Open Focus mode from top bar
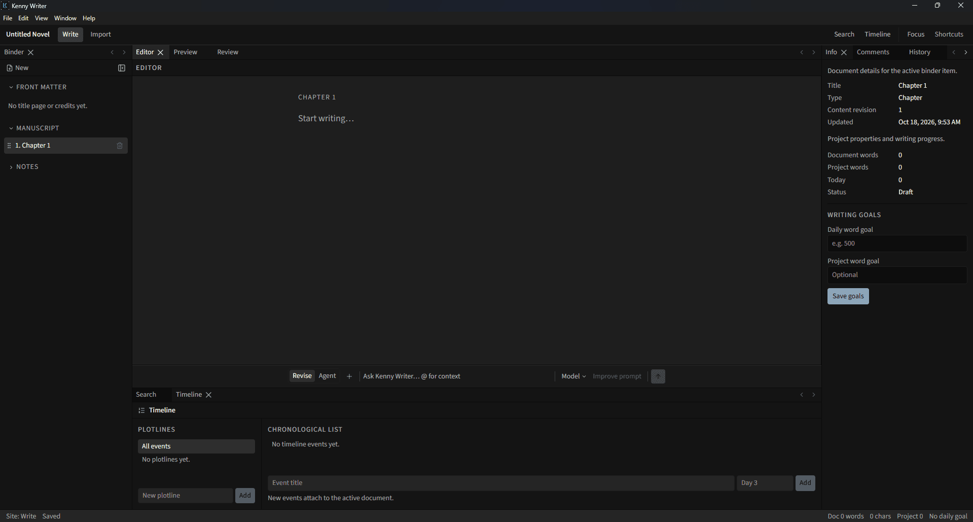This screenshot has width=973, height=522. tap(916, 34)
